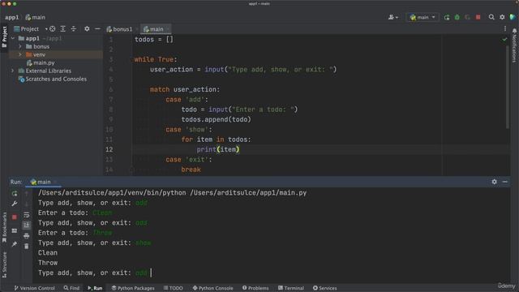Click Select Opened File target icon
Viewport: 519px width, 292px height.
click(52, 29)
